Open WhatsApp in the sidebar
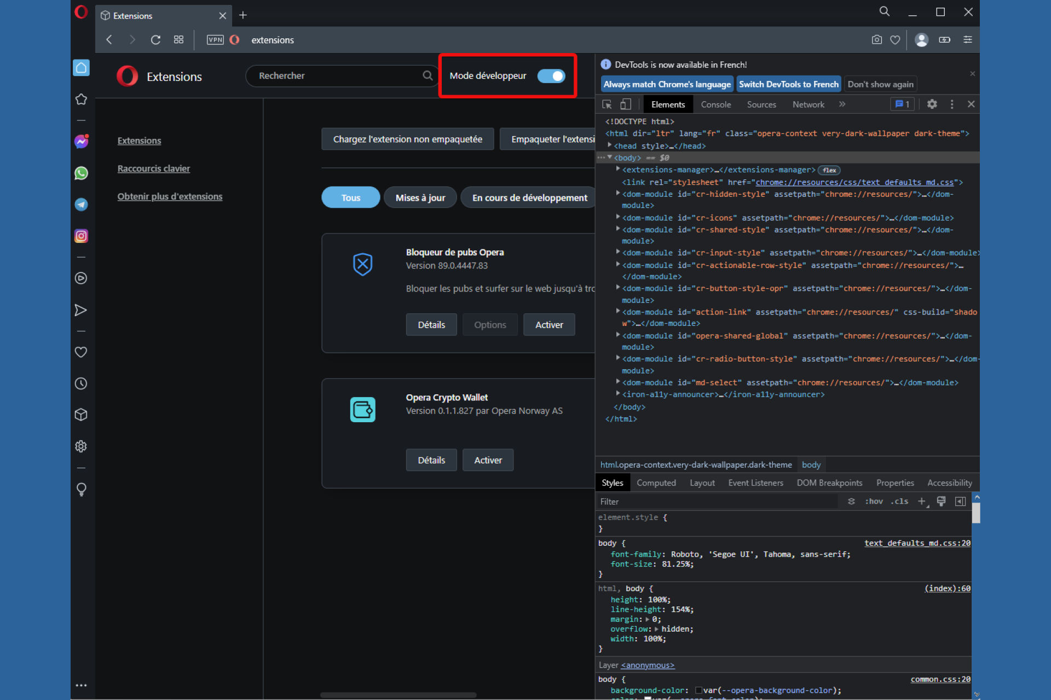The width and height of the screenshot is (1051, 700). pos(81,173)
